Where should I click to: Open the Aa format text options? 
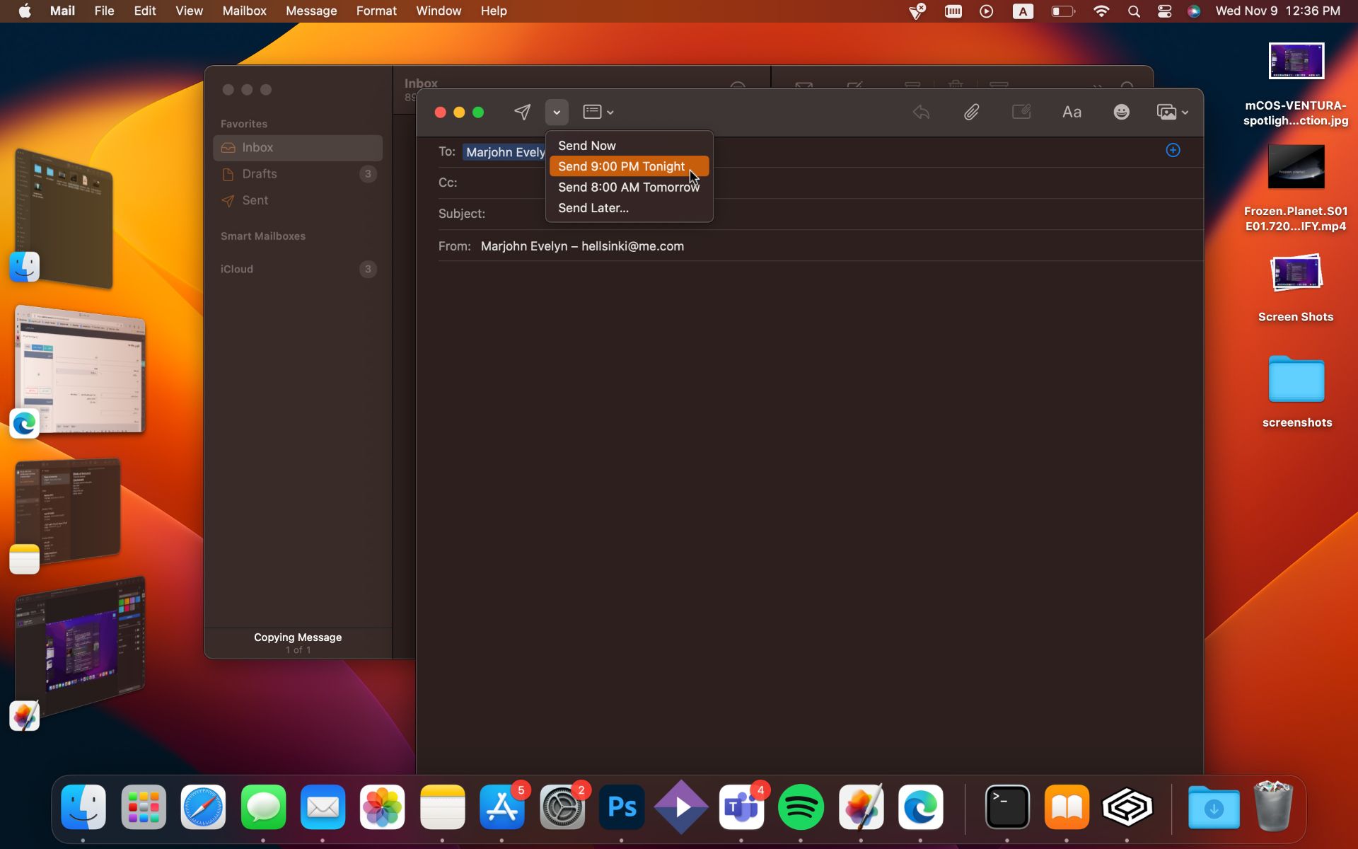tap(1071, 112)
